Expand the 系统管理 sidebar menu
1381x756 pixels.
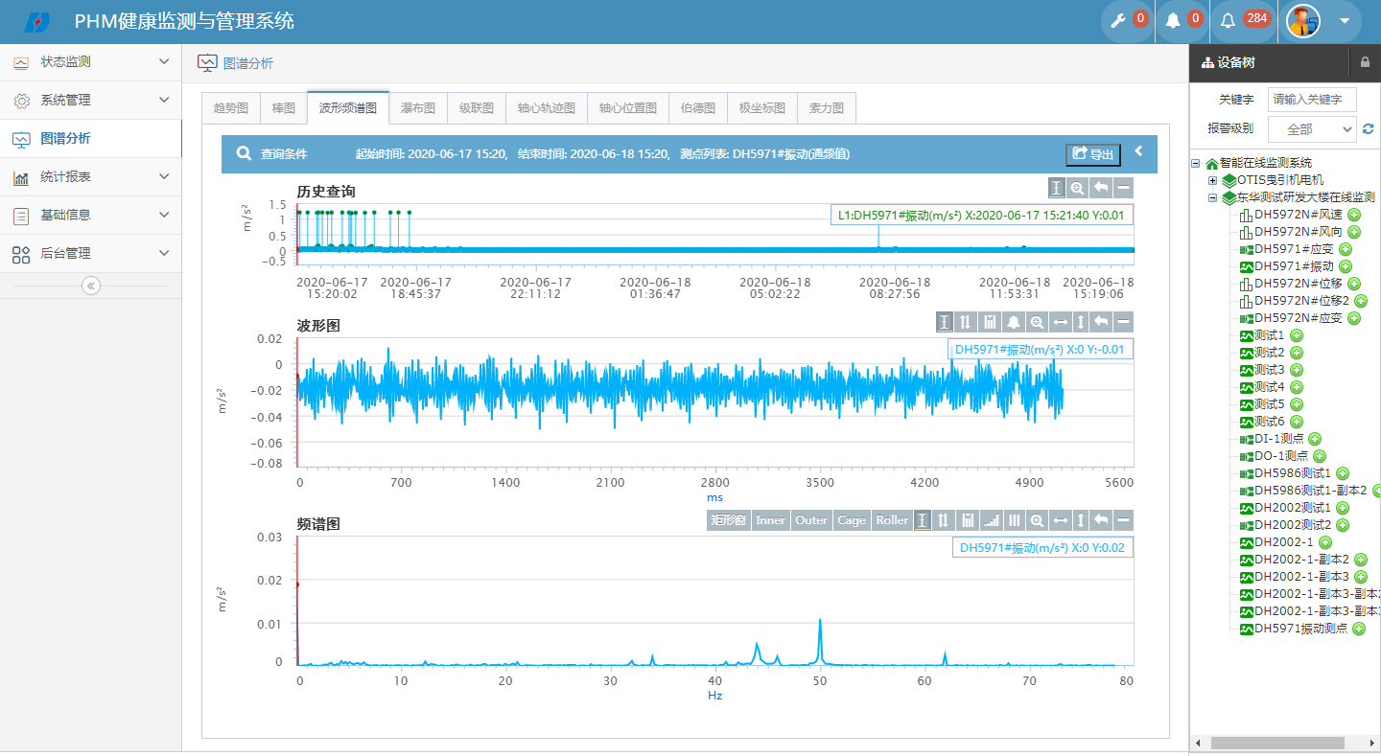point(91,101)
